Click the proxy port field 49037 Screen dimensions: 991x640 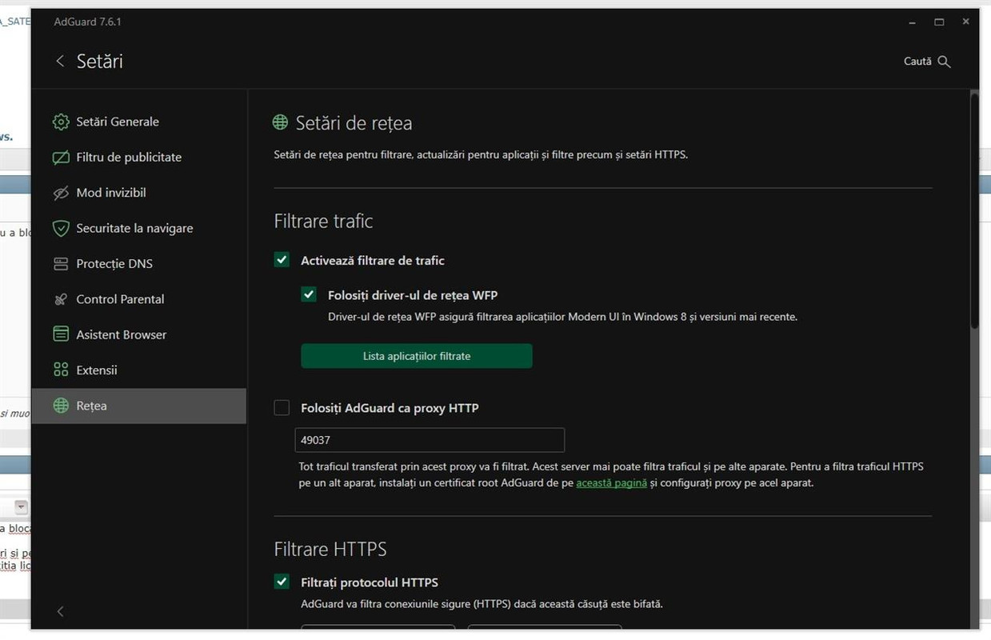[x=430, y=440]
